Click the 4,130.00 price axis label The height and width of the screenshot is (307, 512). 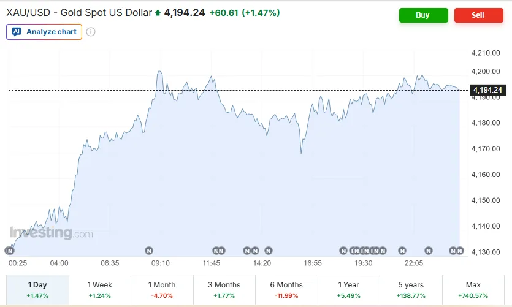(486, 252)
